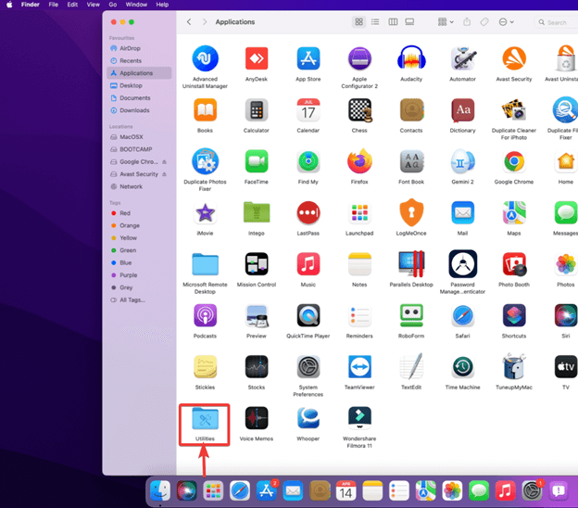Launch Gemini 2 app
The image size is (578, 508).
coord(463,161)
